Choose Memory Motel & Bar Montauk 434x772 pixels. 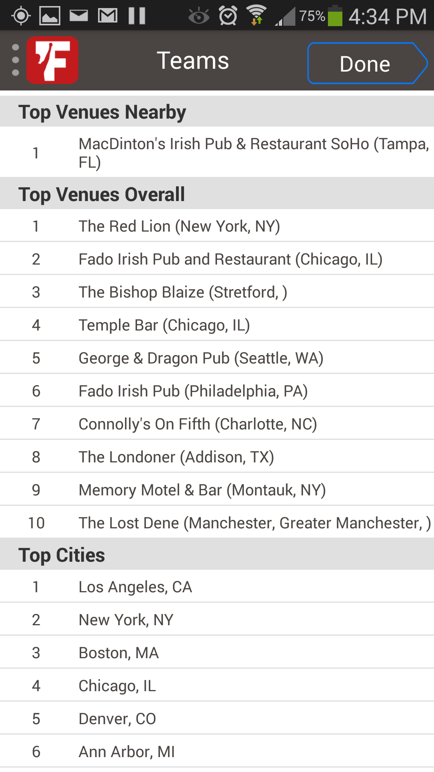pyautogui.click(x=202, y=490)
